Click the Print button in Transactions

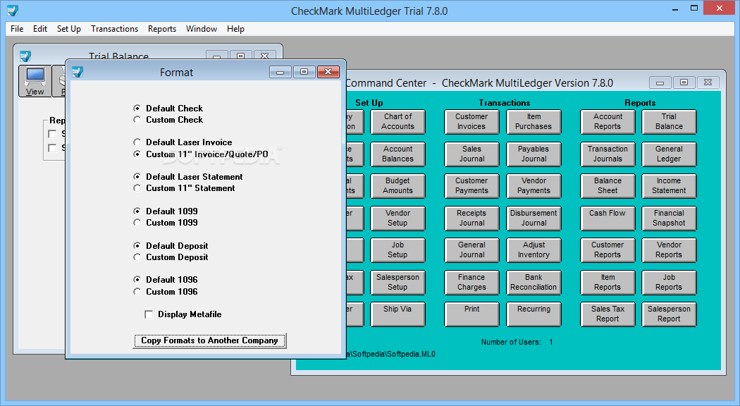471,314
